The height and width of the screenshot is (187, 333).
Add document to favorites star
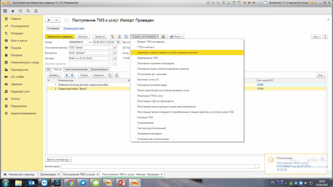tap(66, 20)
